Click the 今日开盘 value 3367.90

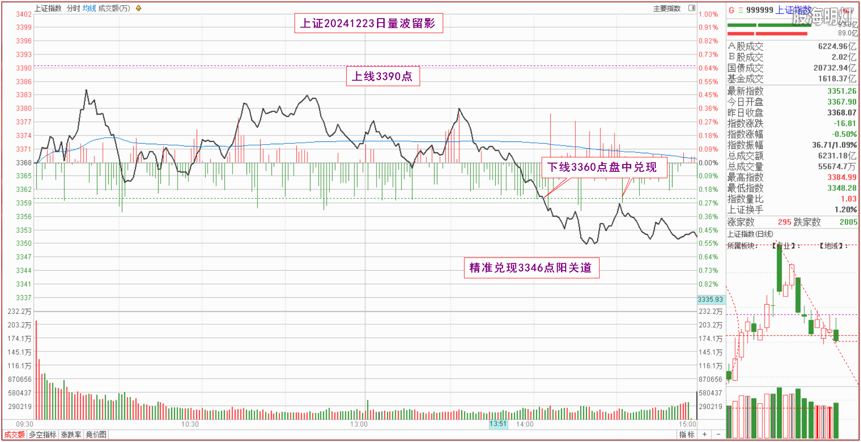[x=842, y=102]
